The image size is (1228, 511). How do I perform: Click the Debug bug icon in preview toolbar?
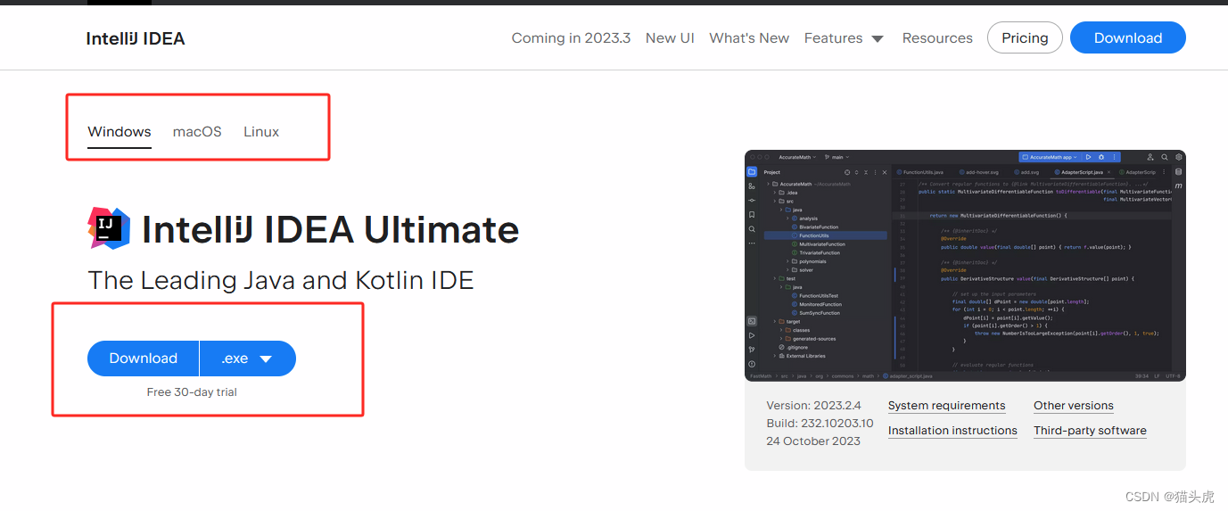pyautogui.click(x=1101, y=157)
